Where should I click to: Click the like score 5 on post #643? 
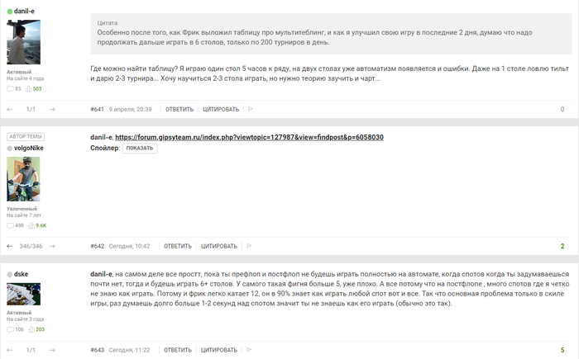point(562,350)
